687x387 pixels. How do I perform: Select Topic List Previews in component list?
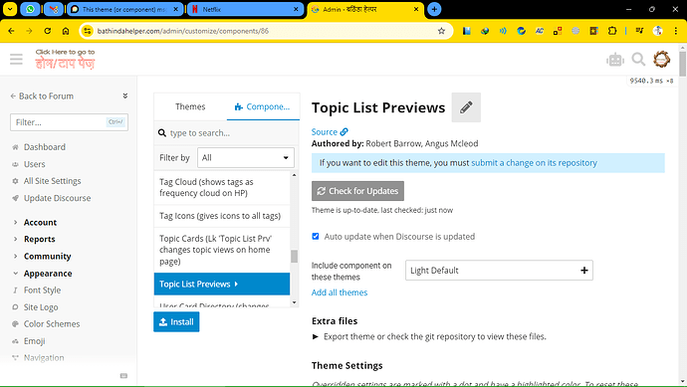click(x=222, y=285)
